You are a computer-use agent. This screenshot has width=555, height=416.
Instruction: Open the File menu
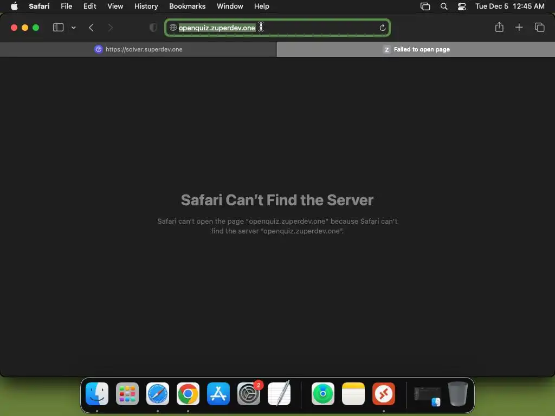[66, 6]
